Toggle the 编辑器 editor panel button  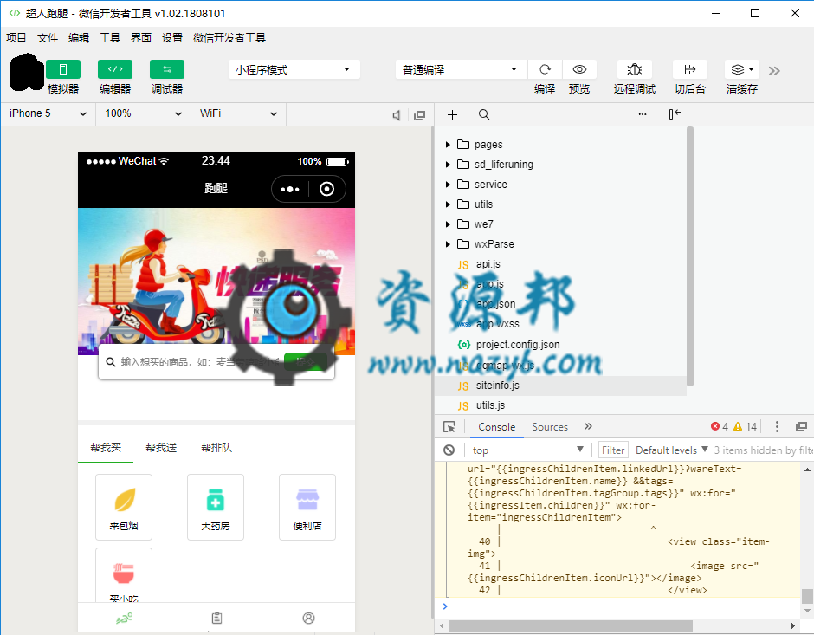[114, 69]
